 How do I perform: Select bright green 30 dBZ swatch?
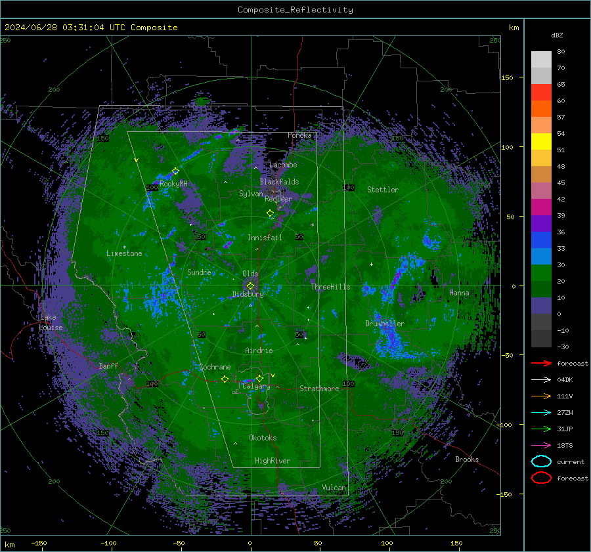pos(541,272)
